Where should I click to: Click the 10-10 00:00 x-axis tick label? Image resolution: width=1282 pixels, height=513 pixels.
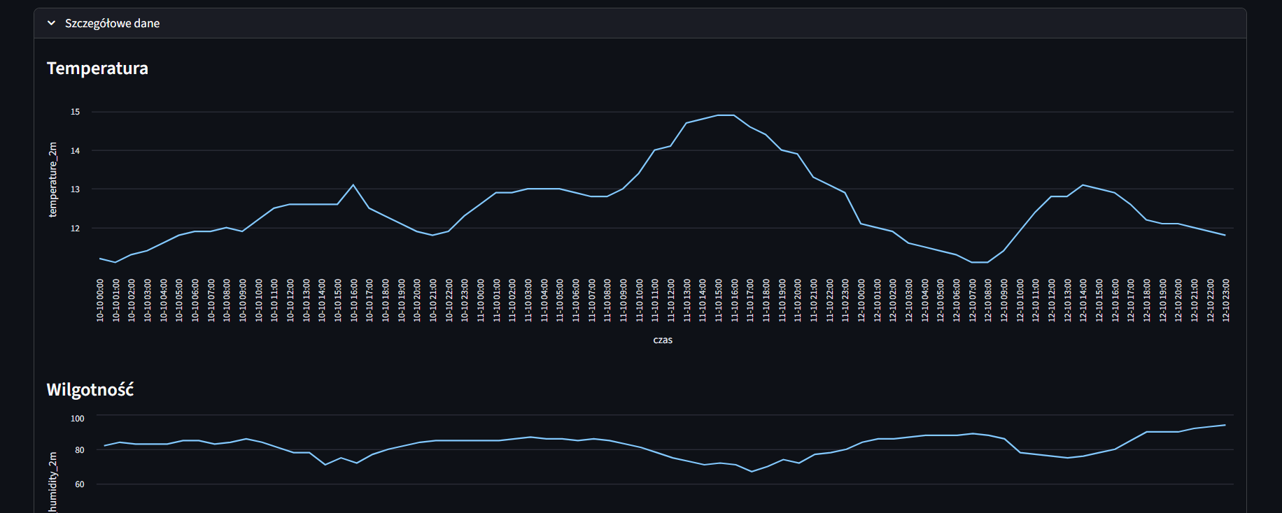coord(100,301)
